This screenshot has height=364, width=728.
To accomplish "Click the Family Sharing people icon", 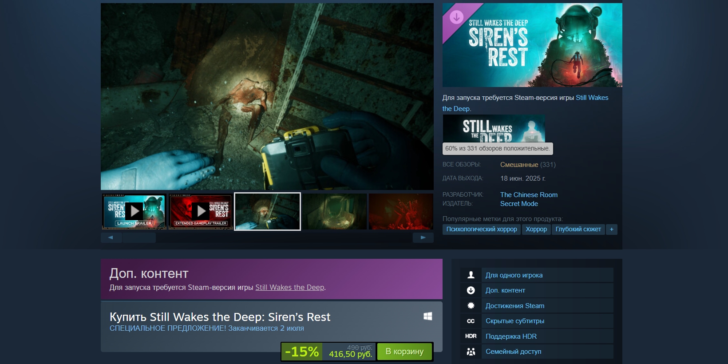I will [x=471, y=352].
